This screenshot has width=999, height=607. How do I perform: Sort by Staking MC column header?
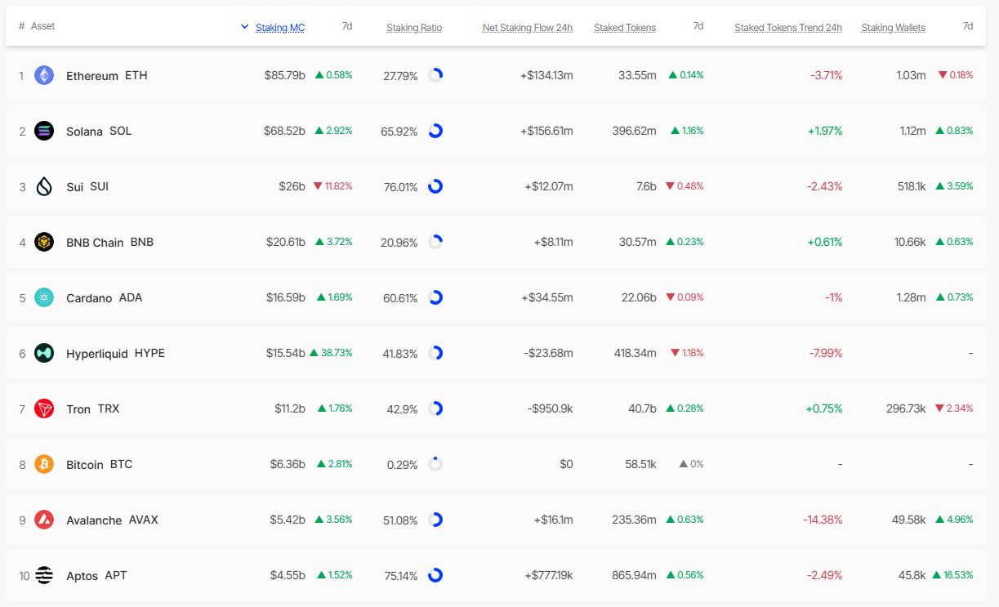coord(280,28)
